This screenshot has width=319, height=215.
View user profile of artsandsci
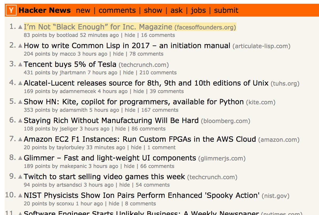point(69,185)
